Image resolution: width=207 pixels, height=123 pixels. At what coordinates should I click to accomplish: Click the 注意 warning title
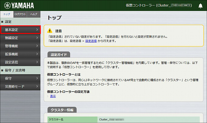[58, 31]
